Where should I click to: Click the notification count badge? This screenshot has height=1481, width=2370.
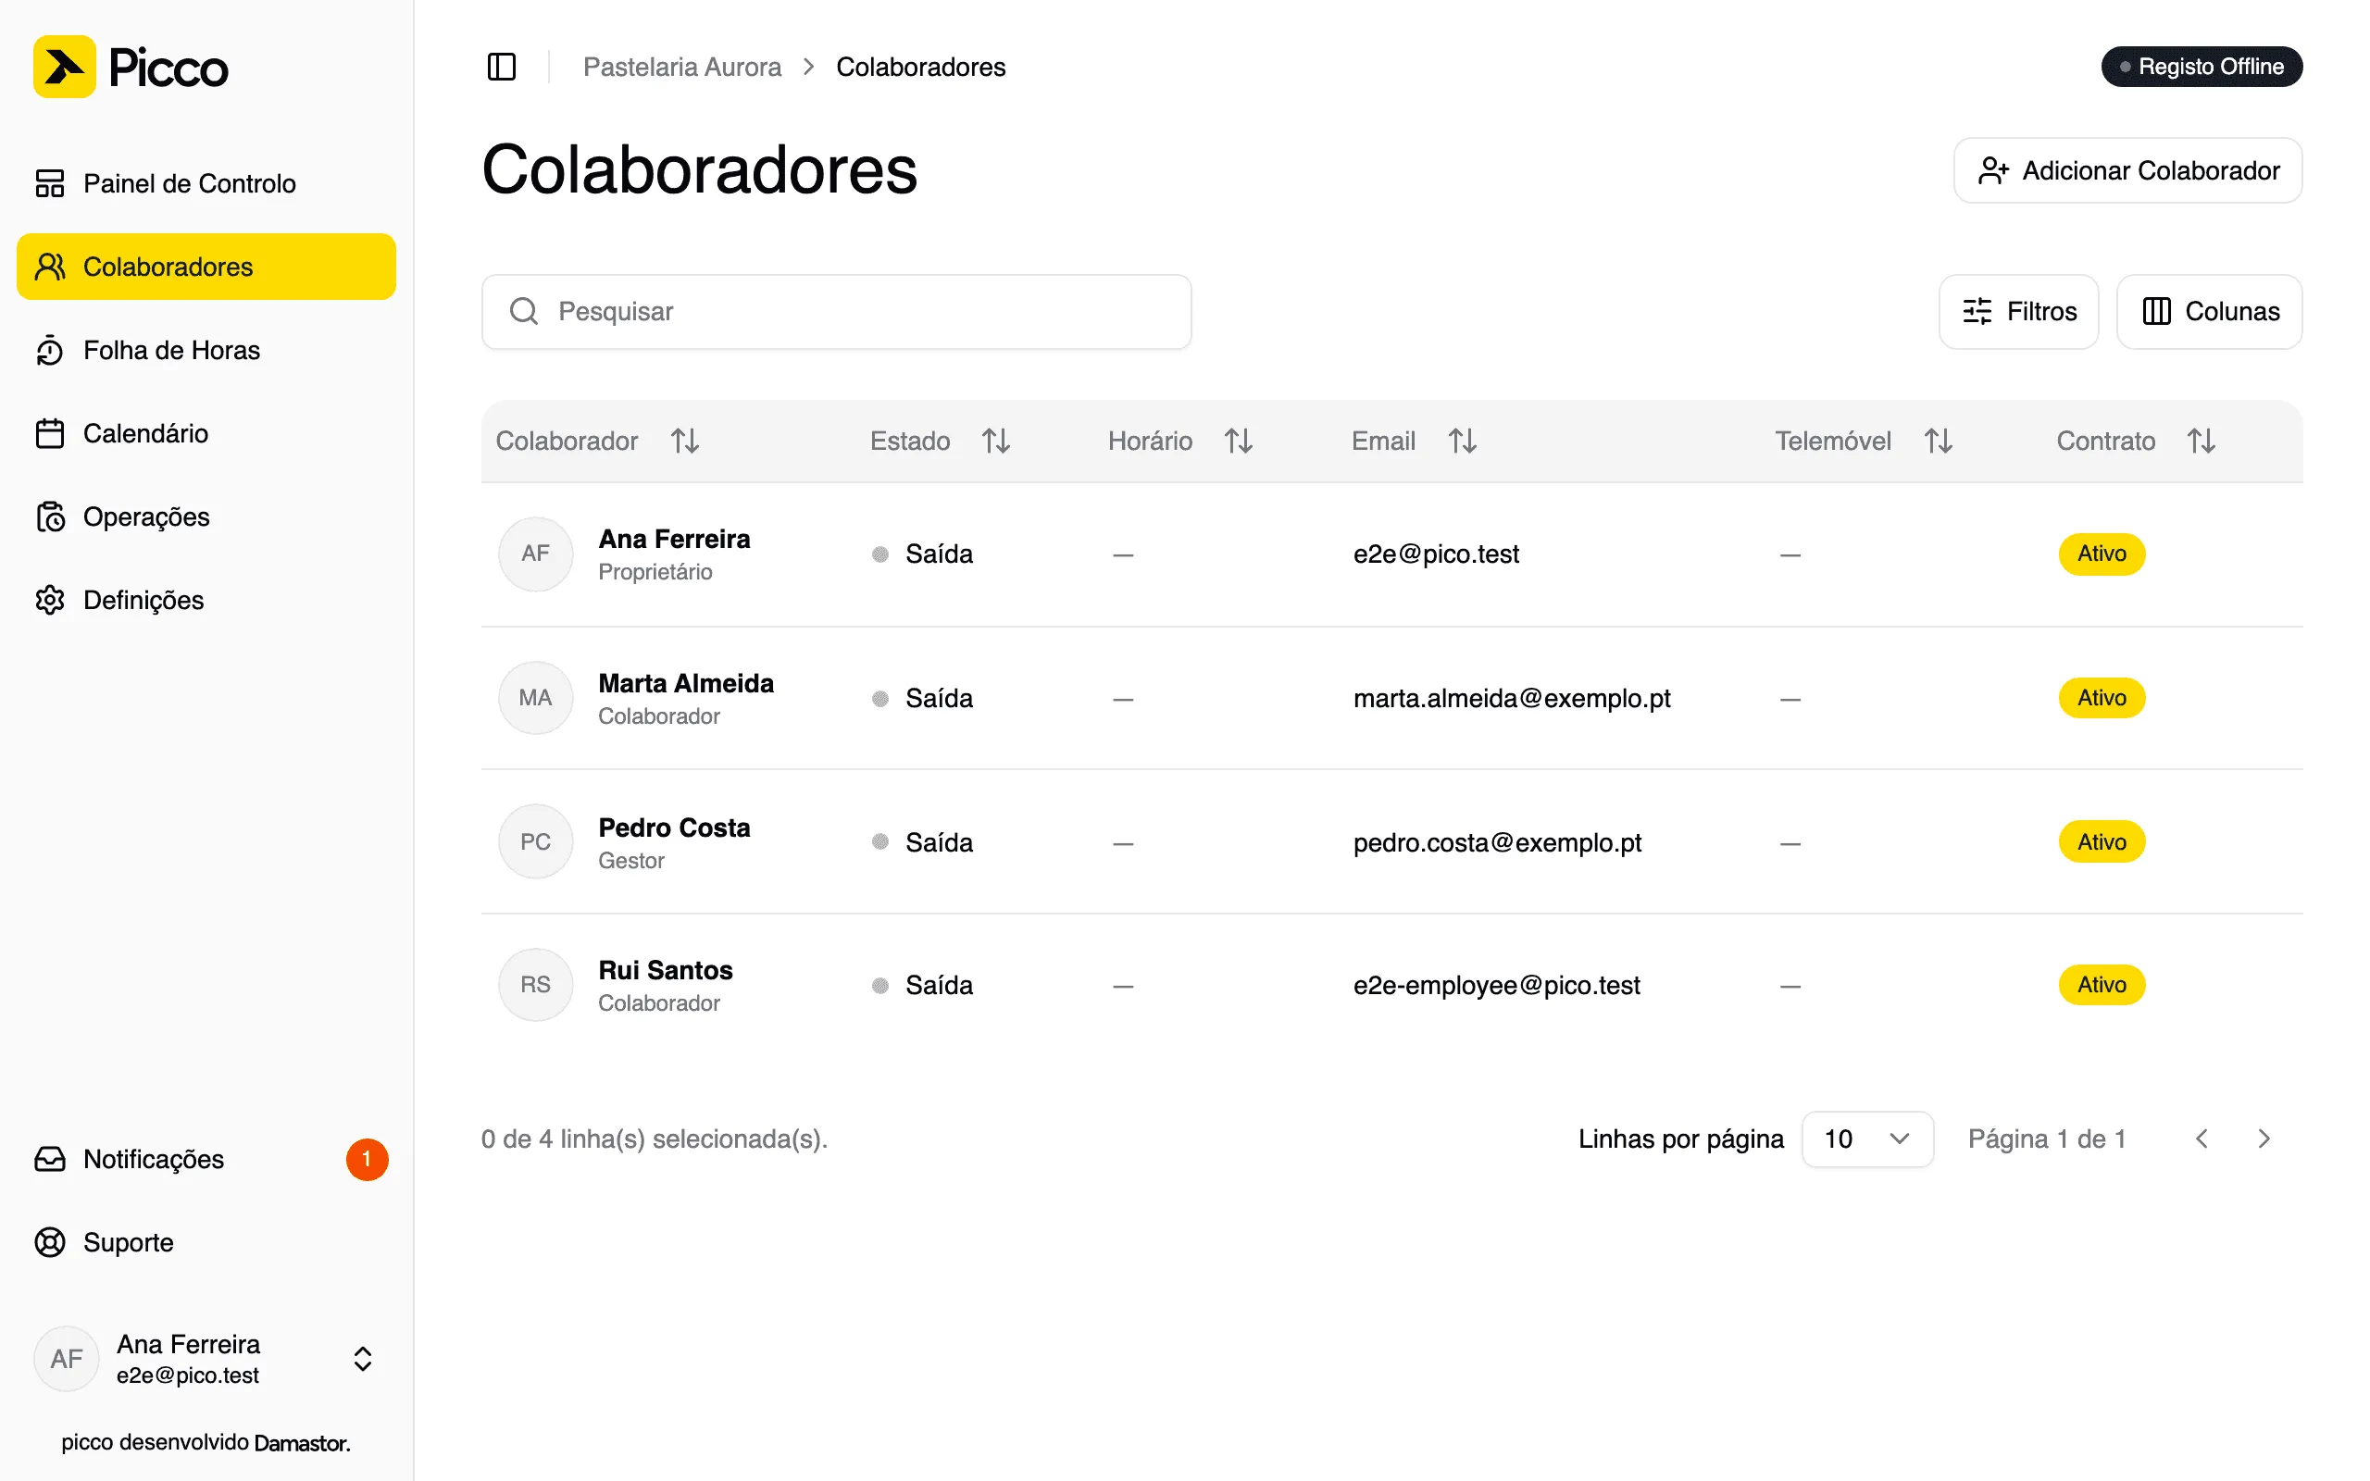click(368, 1160)
